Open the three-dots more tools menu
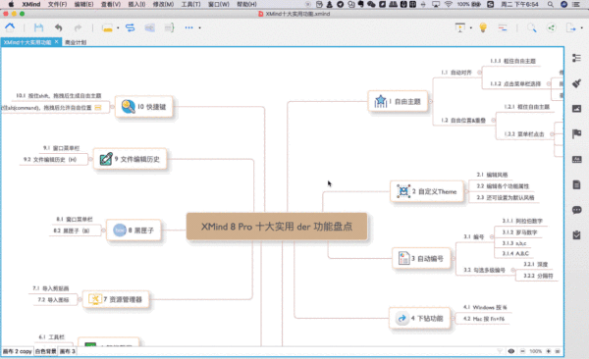 188,27
